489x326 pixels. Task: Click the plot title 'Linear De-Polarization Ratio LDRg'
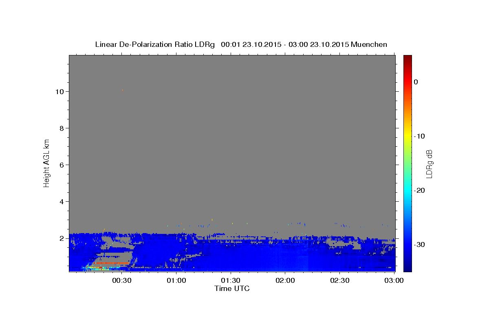[x=155, y=44]
